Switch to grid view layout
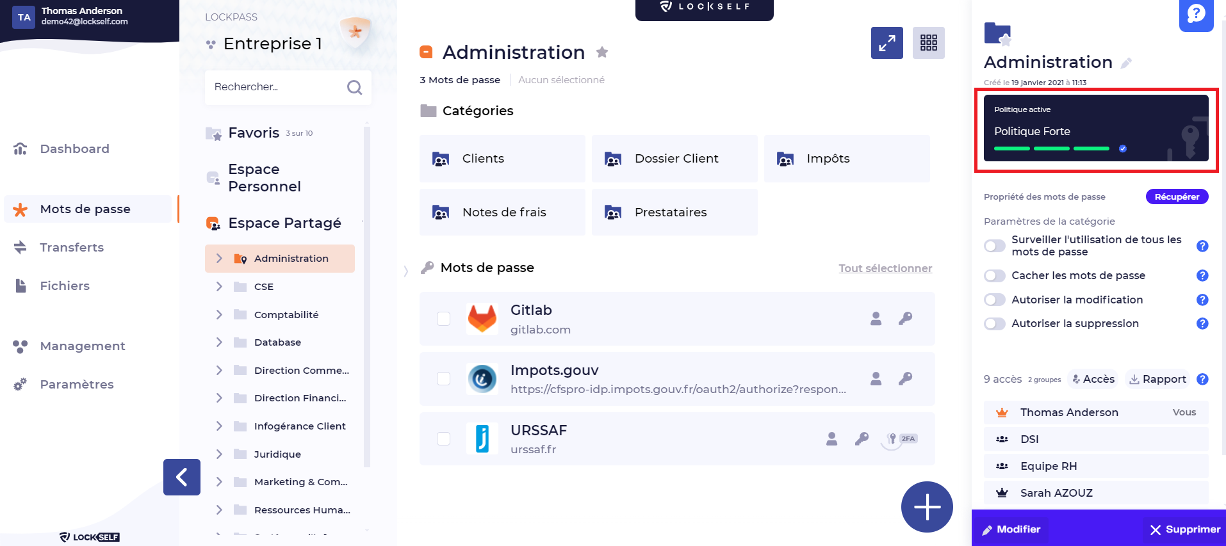Screen dimensions: 1226x546 pos(928,43)
